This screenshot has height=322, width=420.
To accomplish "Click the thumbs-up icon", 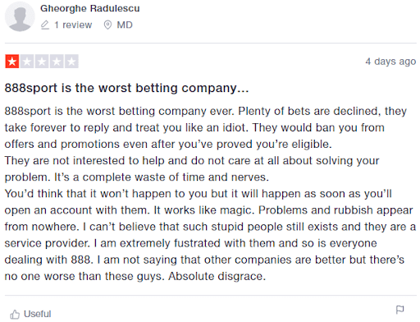I will pos(15,314).
